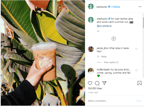Open Starbucks logo avatar in header
144x107 pixels.
[91, 7]
